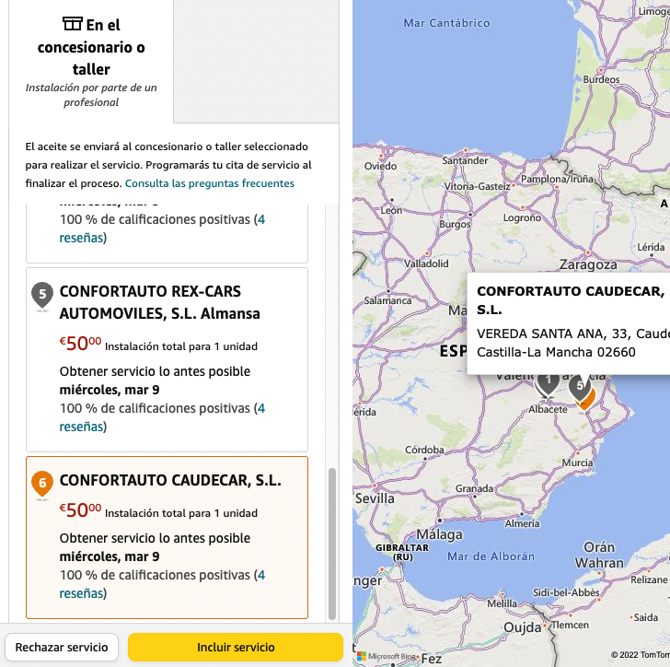The height and width of the screenshot is (667, 670).
Task: Click the store icon in the workshop tab
Action: pyautogui.click(x=73, y=25)
